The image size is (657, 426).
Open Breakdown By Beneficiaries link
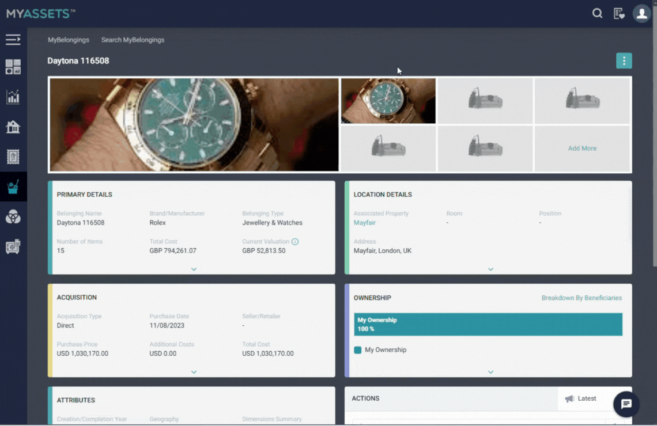click(581, 298)
